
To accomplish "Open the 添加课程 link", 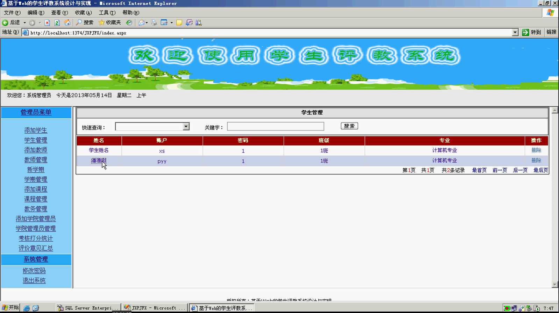I will point(36,189).
